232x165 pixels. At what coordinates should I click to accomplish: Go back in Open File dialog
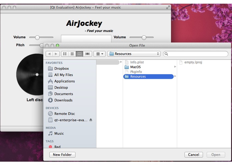click(x=49, y=54)
